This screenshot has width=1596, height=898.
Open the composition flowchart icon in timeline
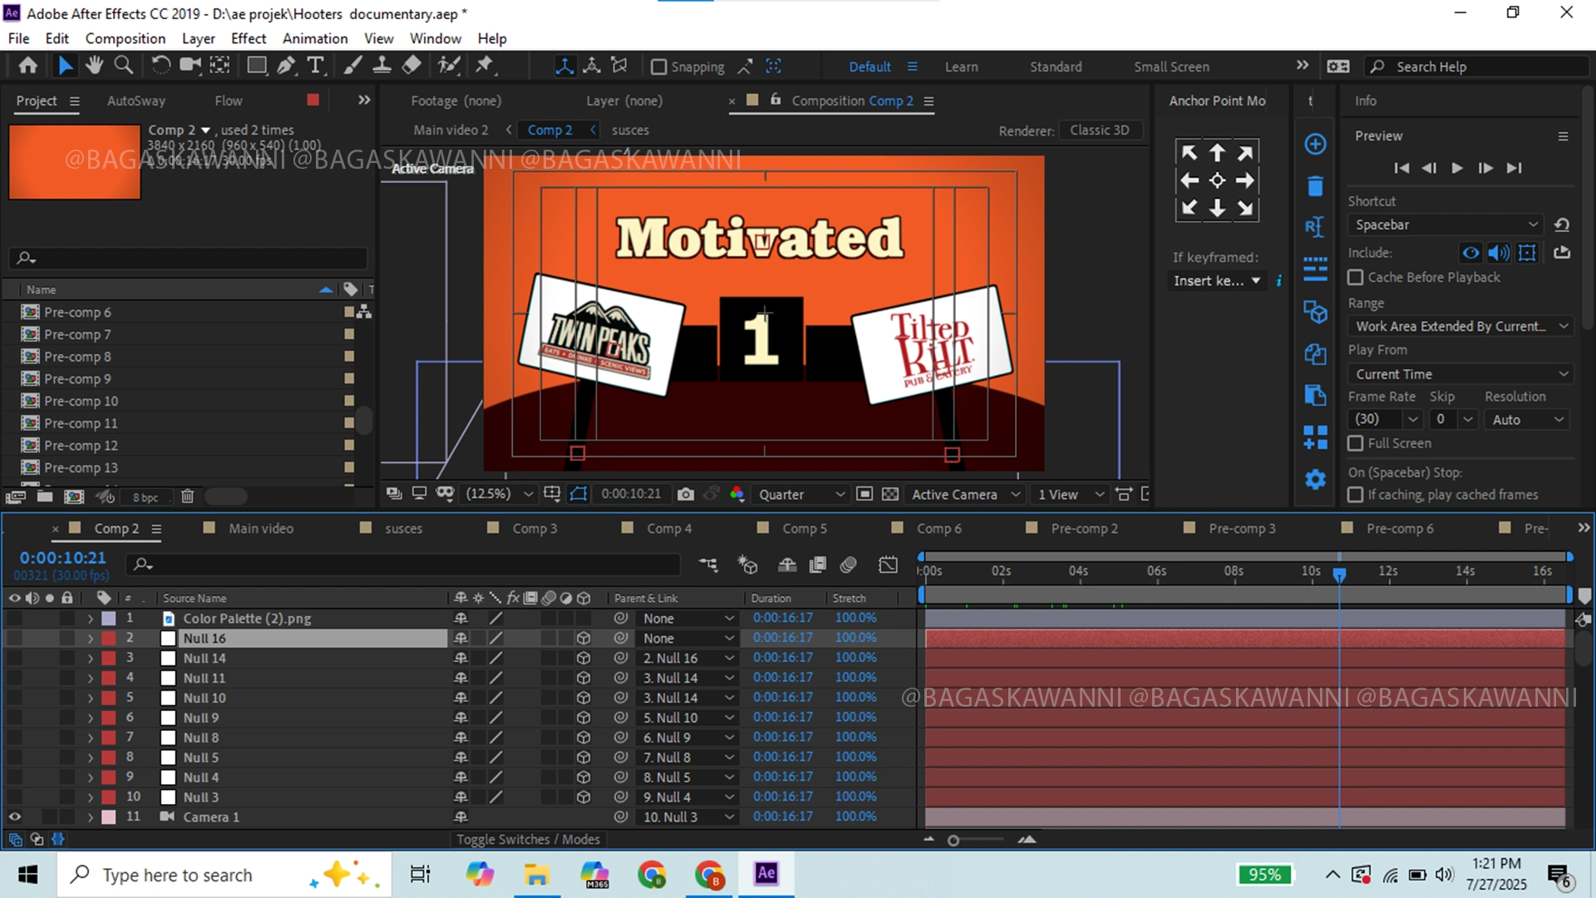pyautogui.click(x=708, y=565)
